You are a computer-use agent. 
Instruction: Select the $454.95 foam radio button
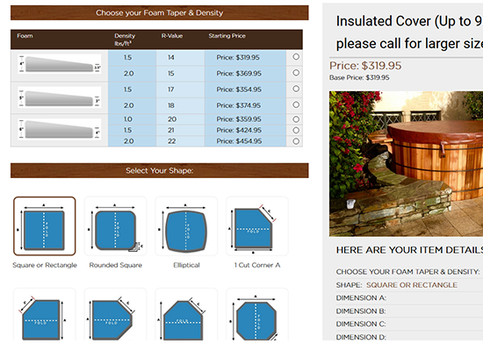tap(296, 141)
